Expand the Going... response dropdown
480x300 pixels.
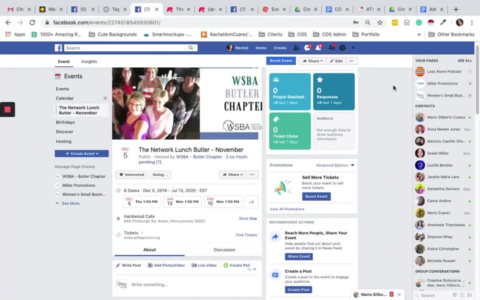pyautogui.click(x=160, y=175)
